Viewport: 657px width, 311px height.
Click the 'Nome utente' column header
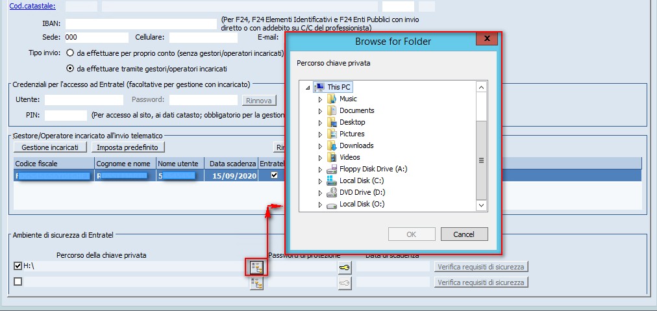click(x=180, y=164)
